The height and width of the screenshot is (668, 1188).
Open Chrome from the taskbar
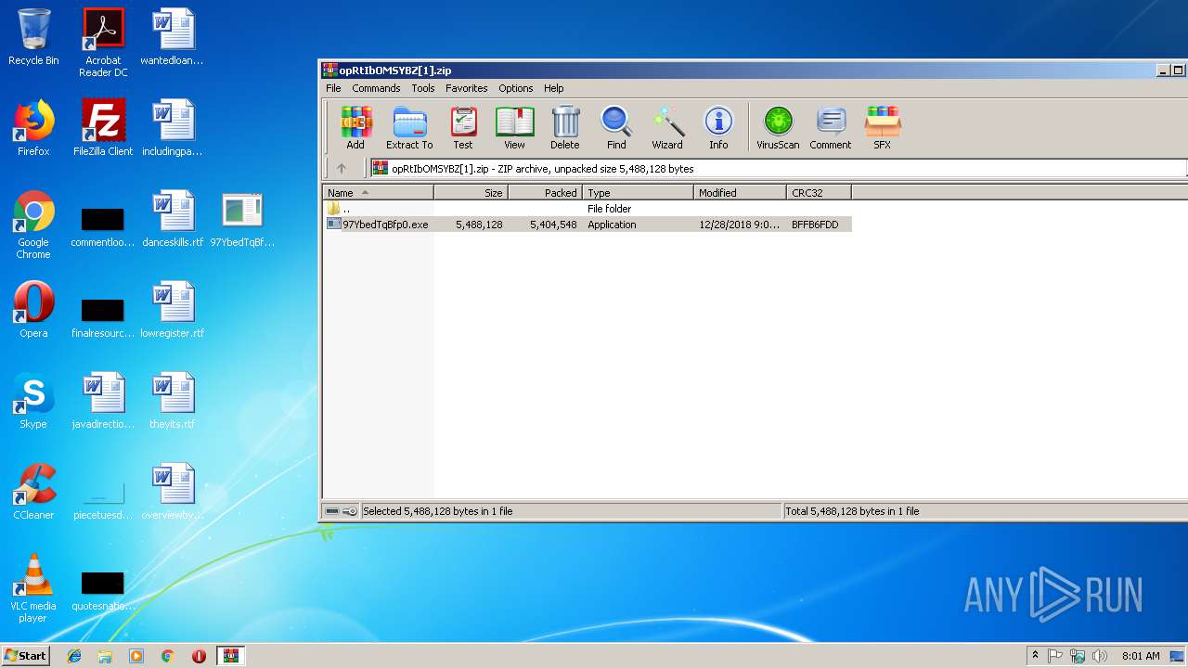tap(167, 656)
